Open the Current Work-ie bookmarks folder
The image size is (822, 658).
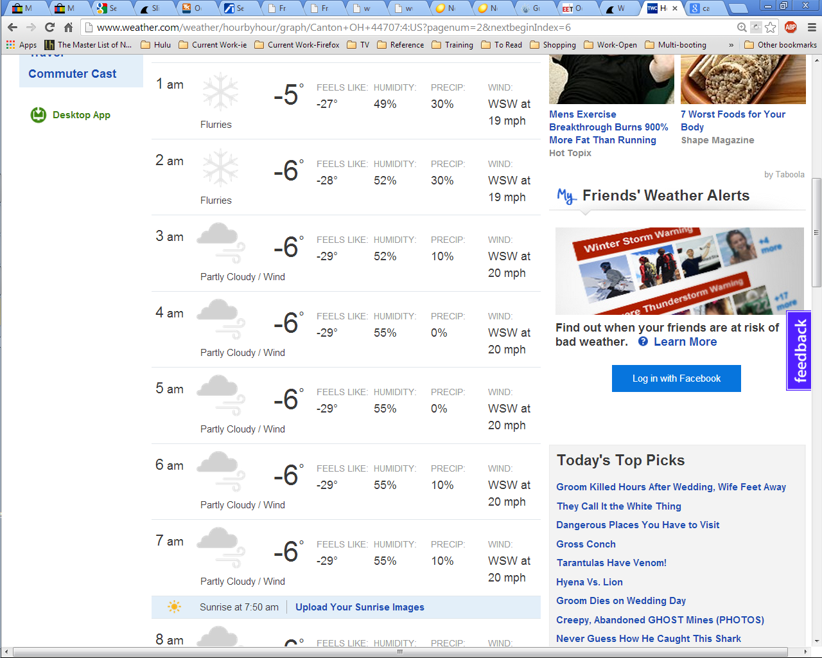click(x=213, y=45)
